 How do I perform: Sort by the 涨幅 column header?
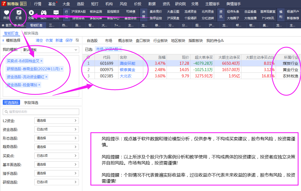click(x=162, y=57)
